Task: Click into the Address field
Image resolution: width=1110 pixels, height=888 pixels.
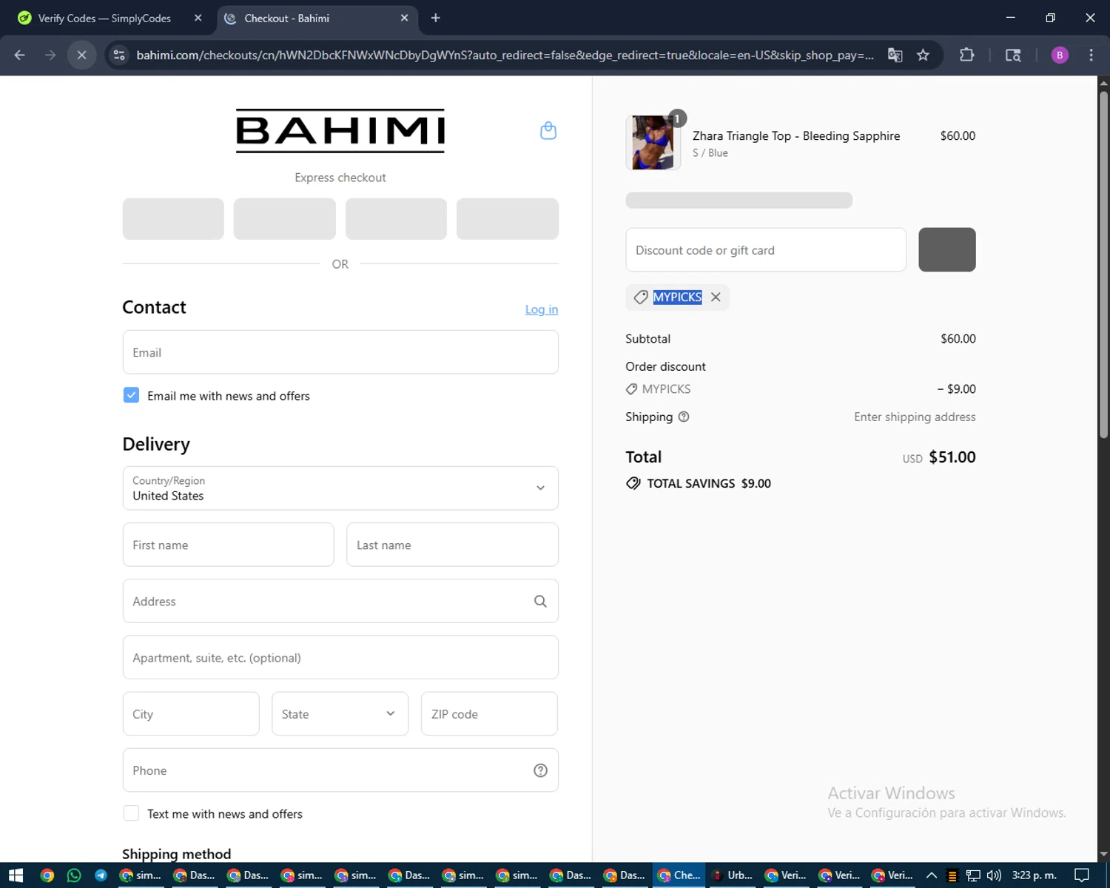Action: pyautogui.click(x=340, y=601)
